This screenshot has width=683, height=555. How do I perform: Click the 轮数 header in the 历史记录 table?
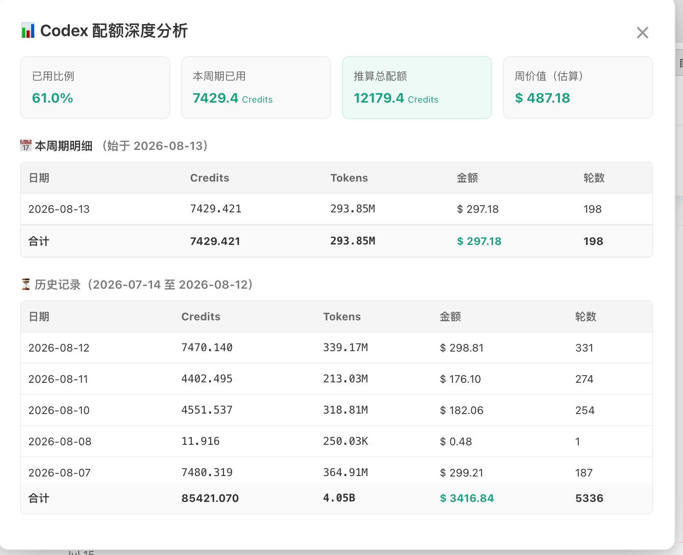(585, 317)
